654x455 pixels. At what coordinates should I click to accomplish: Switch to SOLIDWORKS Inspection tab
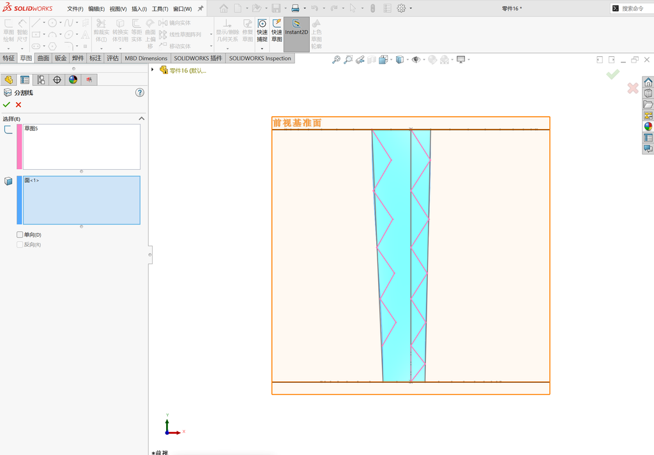tap(260, 58)
